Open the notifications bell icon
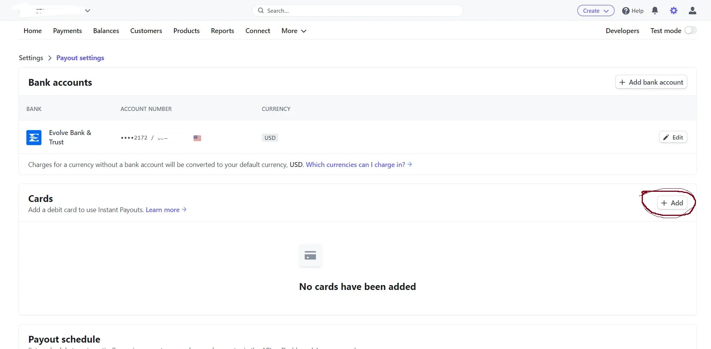The width and height of the screenshot is (711, 349). pos(655,11)
